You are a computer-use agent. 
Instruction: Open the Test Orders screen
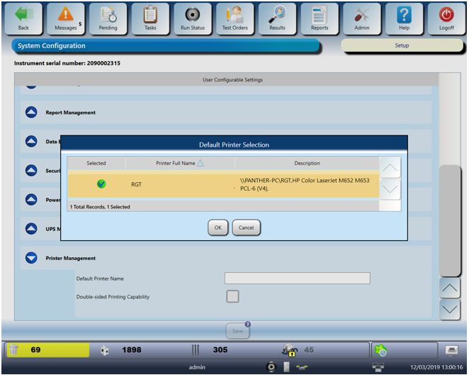pos(234,15)
